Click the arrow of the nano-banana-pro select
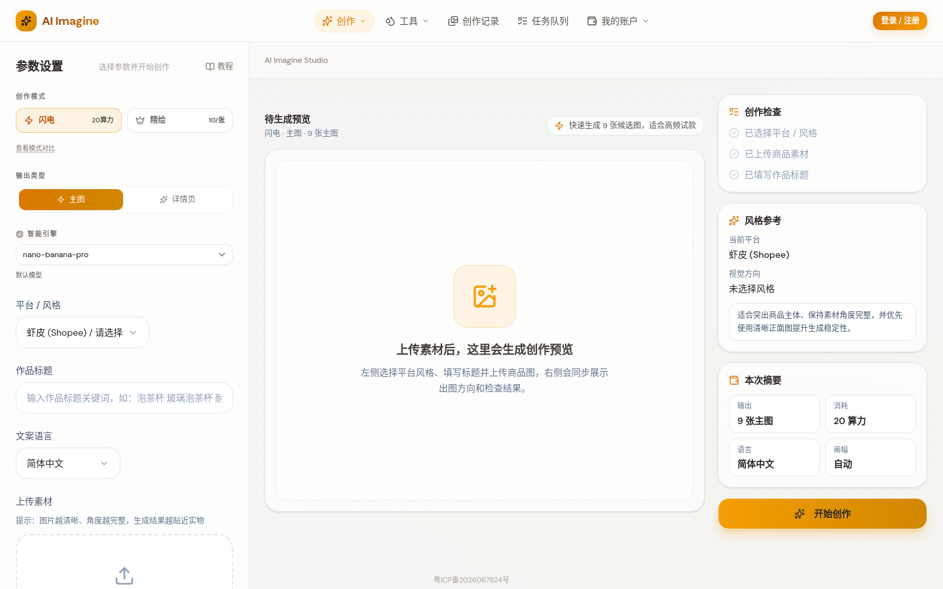The height and width of the screenshot is (589, 943). pos(222,255)
